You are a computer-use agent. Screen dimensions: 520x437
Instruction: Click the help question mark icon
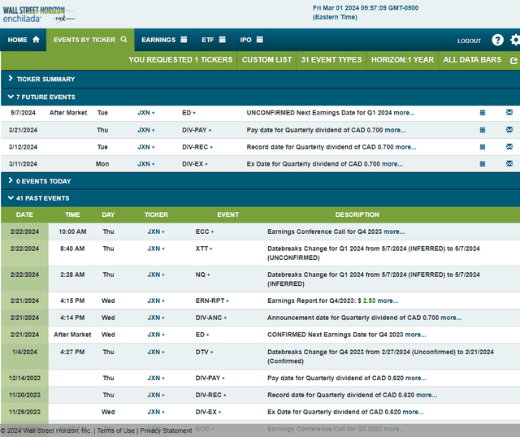pyautogui.click(x=497, y=40)
